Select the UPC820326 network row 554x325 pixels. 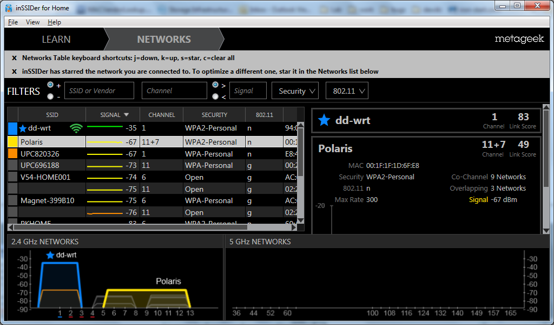[x=152, y=154]
